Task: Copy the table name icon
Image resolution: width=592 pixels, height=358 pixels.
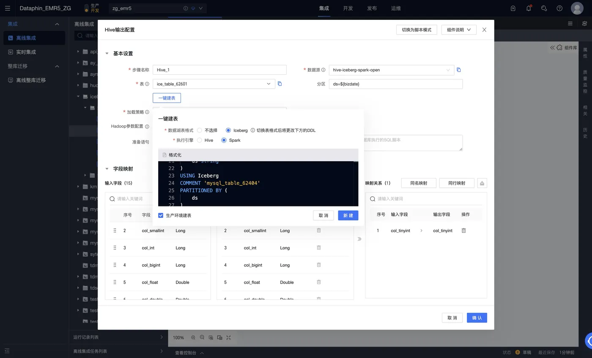Action: [x=280, y=84]
